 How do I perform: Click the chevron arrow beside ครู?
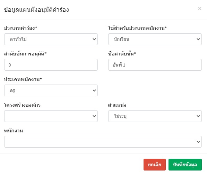pos(94,90)
